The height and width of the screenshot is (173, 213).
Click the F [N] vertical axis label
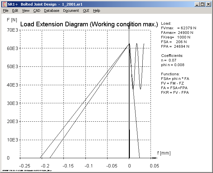12,20
